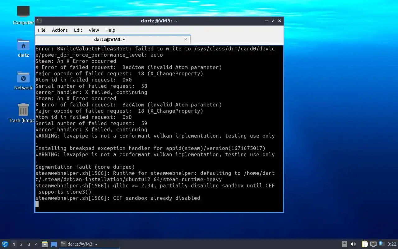The width and height of the screenshot is (398, 249).
Task: Switch to workspace 1
Action: (14, 244)
